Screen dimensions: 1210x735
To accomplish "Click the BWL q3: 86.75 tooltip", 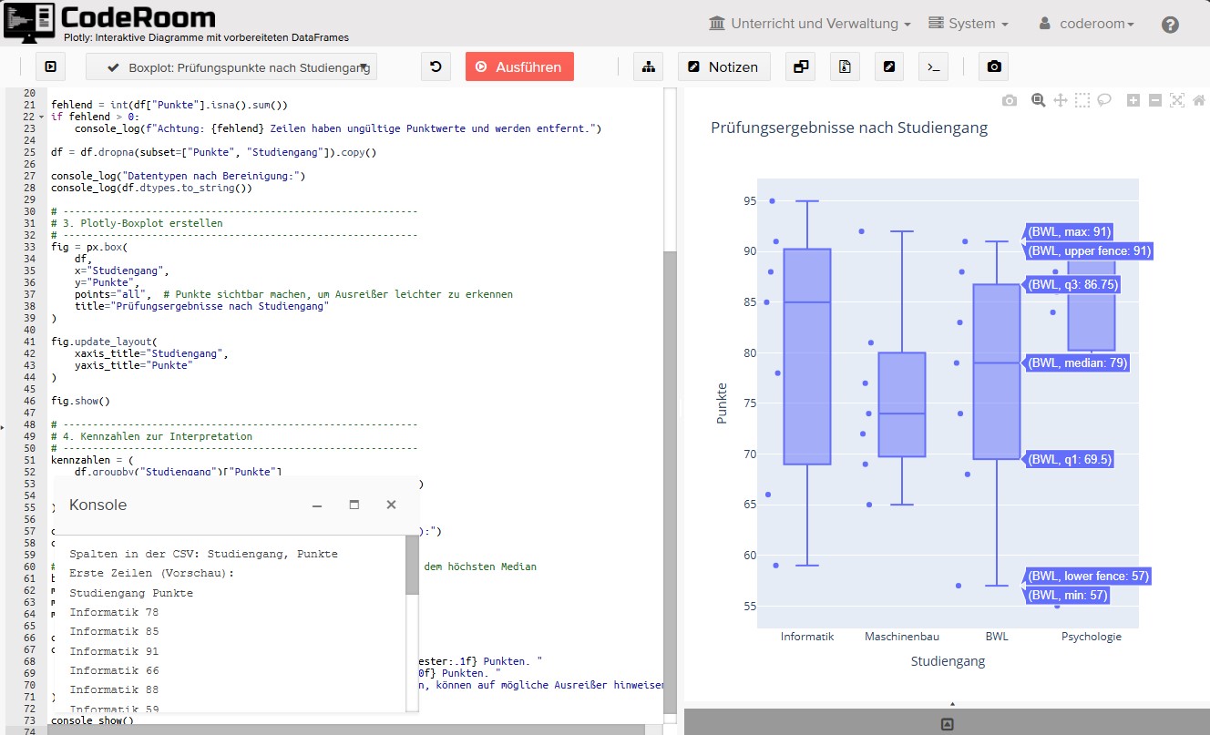I will point(1073,284).
